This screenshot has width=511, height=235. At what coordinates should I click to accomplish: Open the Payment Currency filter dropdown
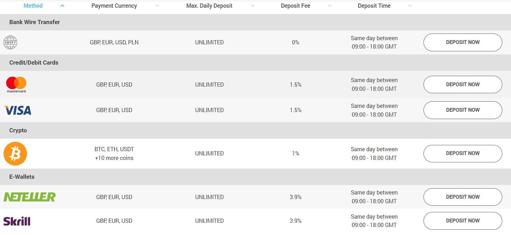[x=157, y=6]
